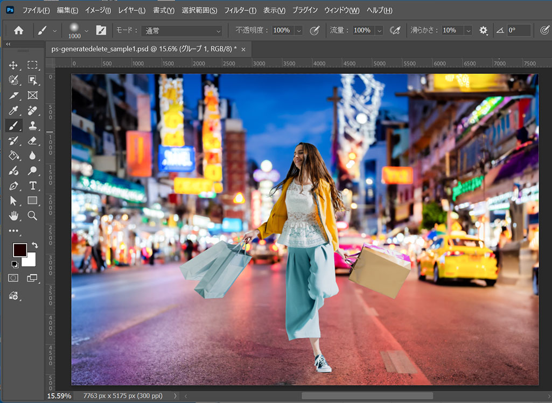Select the Remove/Color Replacement brush tool

(13, 171)
